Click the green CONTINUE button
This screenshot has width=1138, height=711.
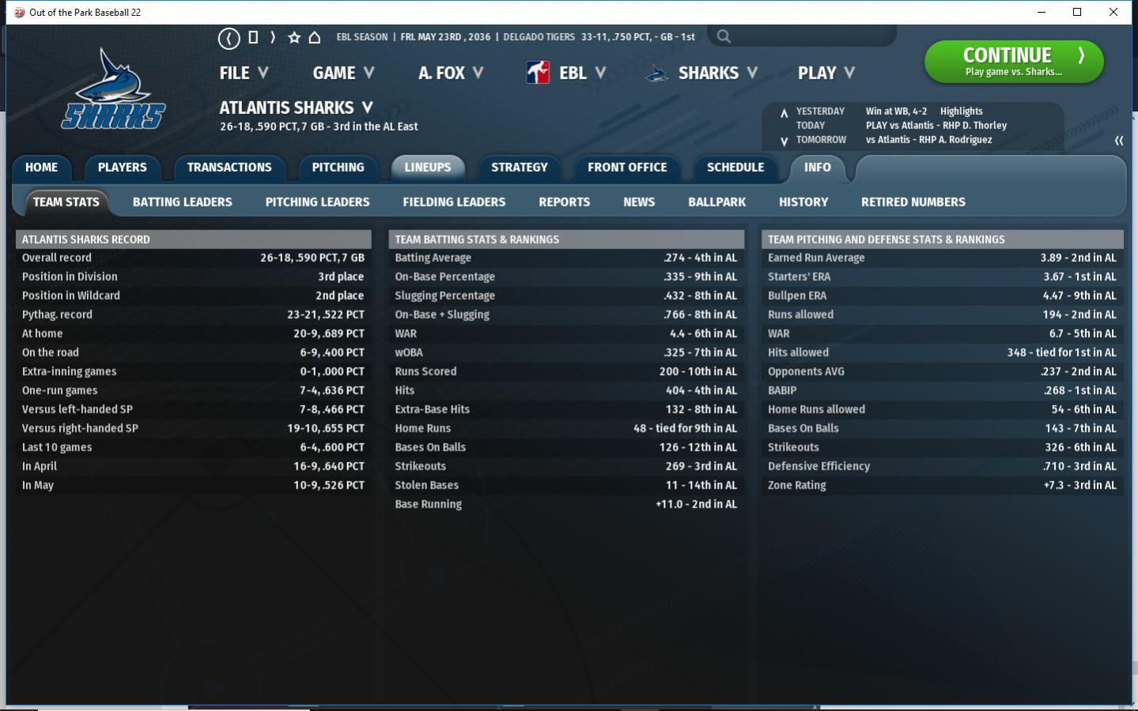(x=1014, y=62)
